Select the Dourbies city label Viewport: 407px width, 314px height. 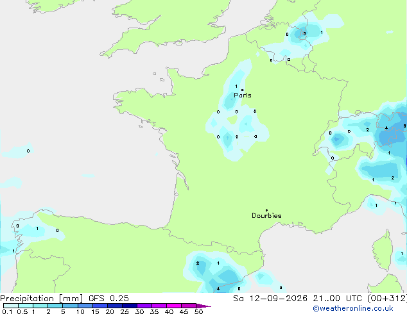click(266, 215)
